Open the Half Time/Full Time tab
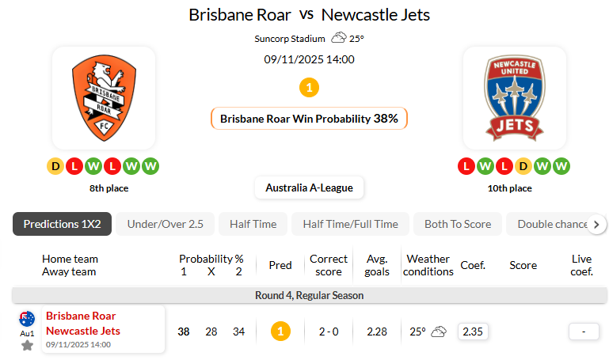 click(x=350, y=224)
